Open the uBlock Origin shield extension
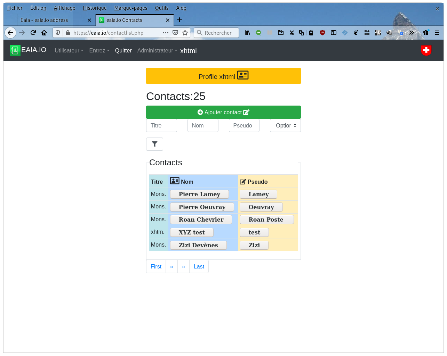Viewport: 447px width, 356px height. coord(322,33)
